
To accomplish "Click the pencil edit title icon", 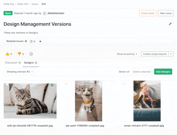I will click(170, 24).
